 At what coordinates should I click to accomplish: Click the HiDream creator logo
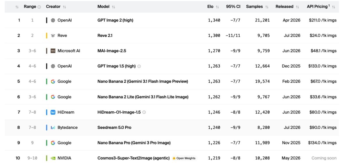pyautogui.click(x=53, y=112)
